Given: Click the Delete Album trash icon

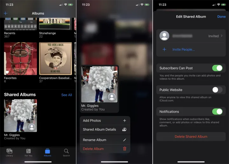Looking at the screenshot, I should (x=124, y=149).
